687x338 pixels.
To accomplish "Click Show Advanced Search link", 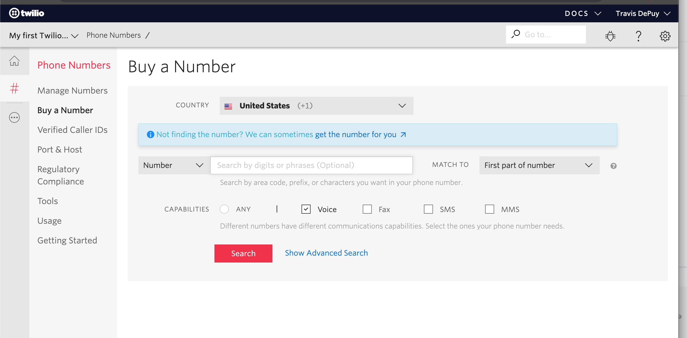I will pyautogui.click(x=326, y=253).
